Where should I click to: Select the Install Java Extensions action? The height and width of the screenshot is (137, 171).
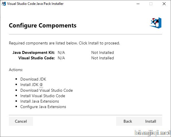coord(40,101)
